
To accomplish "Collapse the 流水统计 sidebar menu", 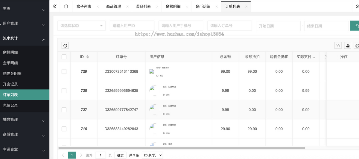I will 25,39.
